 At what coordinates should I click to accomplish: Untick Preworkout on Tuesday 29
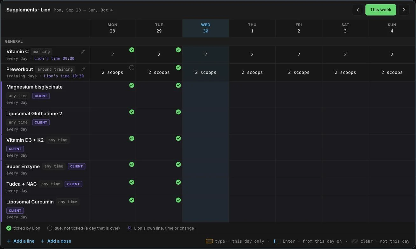(178, 68)
